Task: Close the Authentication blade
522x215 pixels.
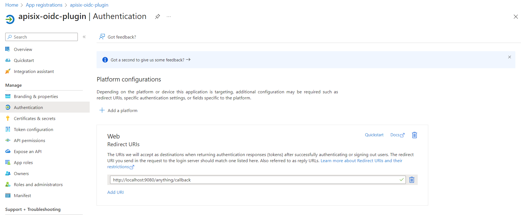Action: click(515, 17)
